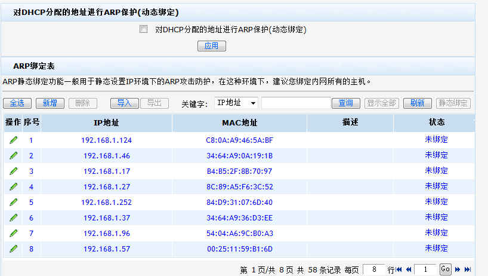Enable ARP protection for DHCP addresses checkbox
Image resolution: width=488 pixels, height=276 pixels.
coord(143,29)
